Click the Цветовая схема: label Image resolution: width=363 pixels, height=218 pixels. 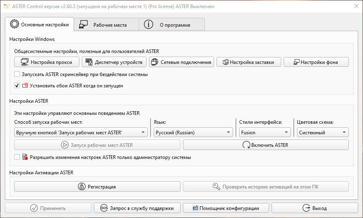click(315, 122)
